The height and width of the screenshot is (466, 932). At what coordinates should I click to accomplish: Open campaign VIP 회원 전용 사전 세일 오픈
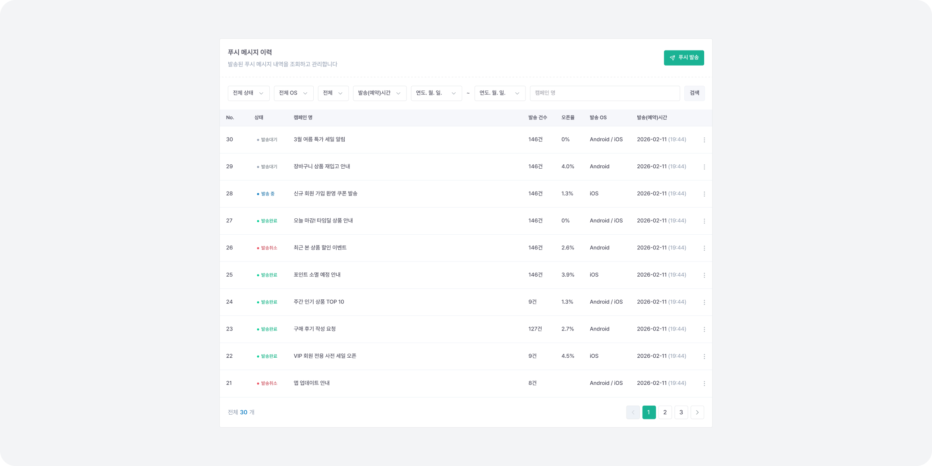pos(325,356)
